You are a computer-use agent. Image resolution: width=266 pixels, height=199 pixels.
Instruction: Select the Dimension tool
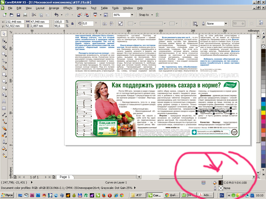point(4,115)
